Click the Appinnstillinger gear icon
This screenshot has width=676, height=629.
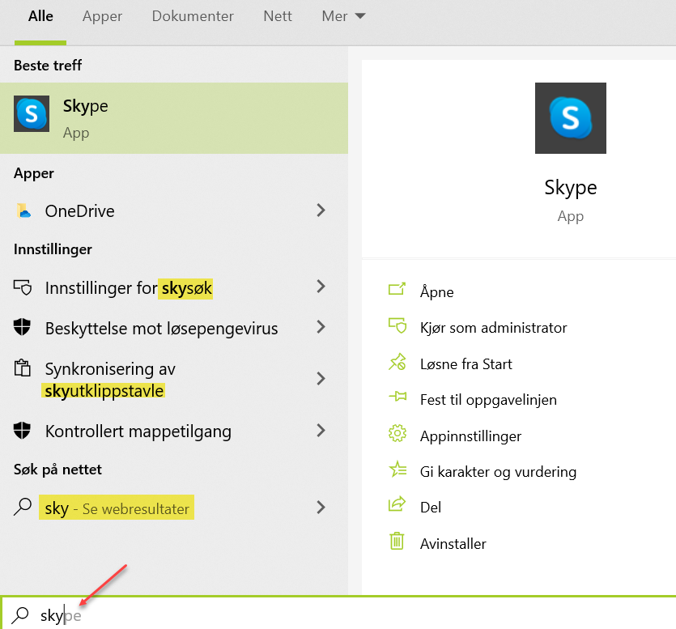tap(397, 434)
